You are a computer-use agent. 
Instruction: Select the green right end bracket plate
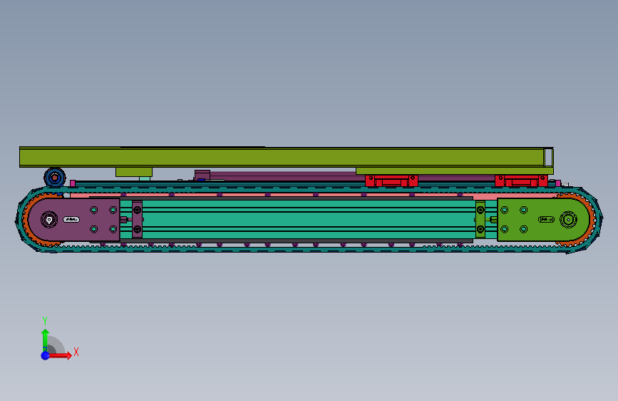coord(543,220)
